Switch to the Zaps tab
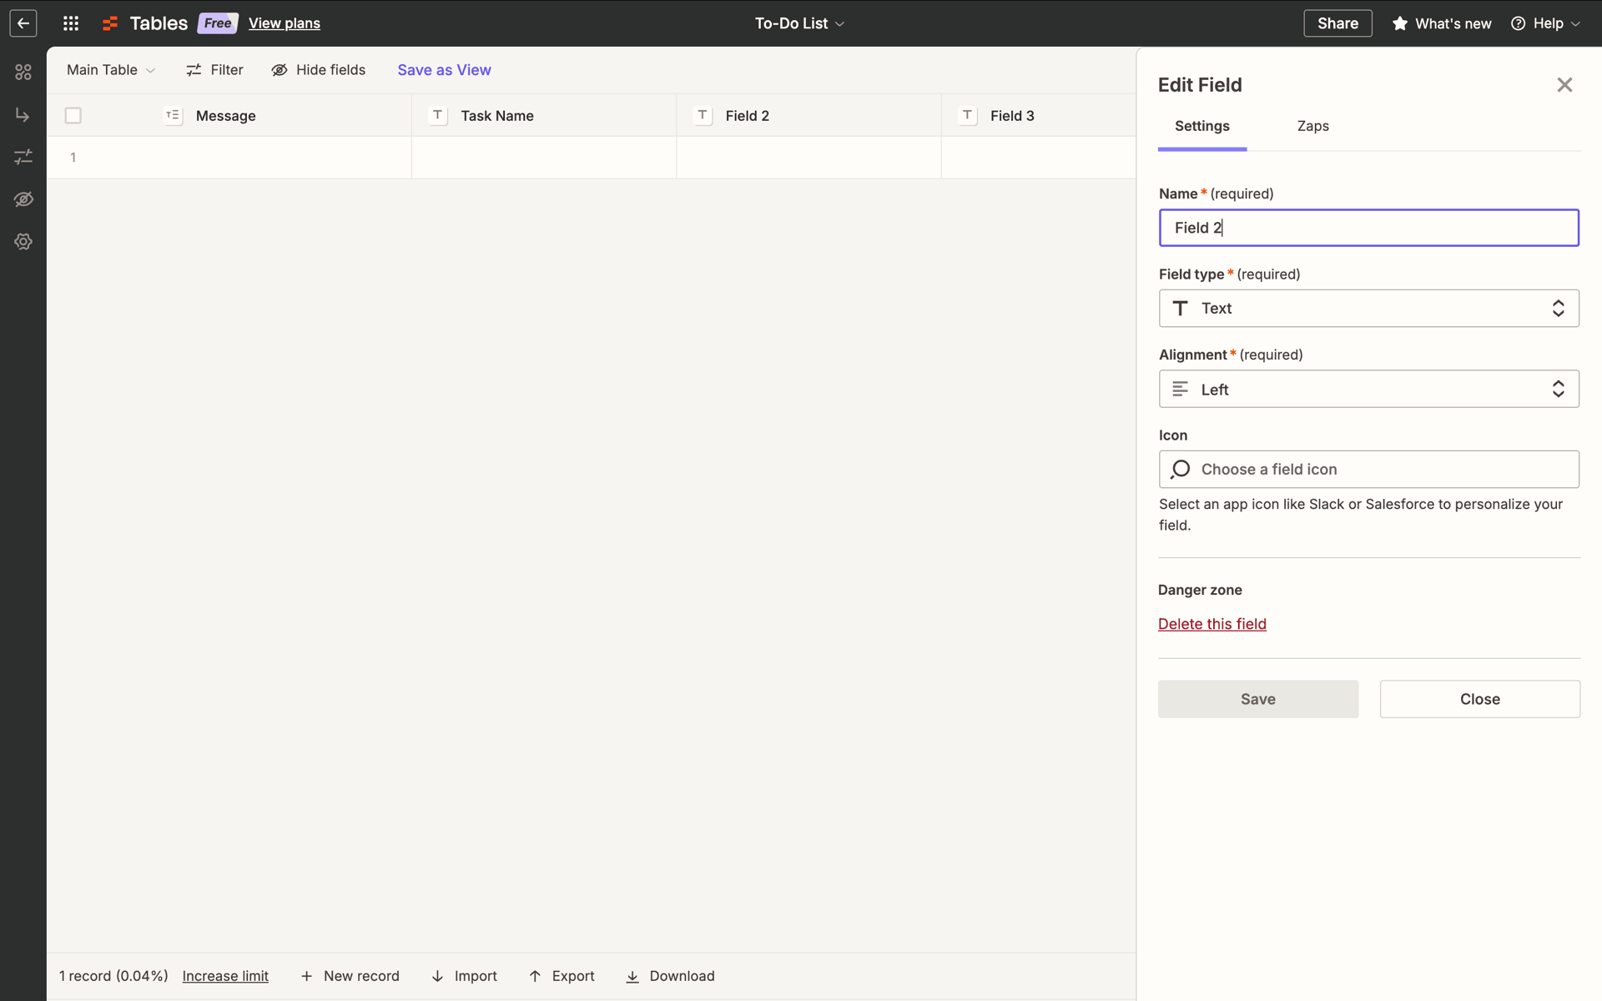 point(1312,126)
